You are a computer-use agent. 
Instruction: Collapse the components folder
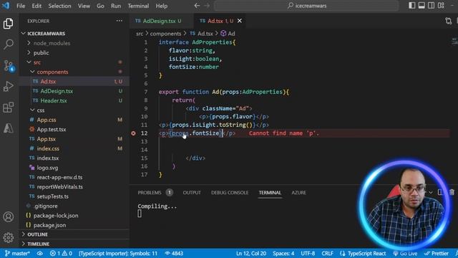click(52, 72)
